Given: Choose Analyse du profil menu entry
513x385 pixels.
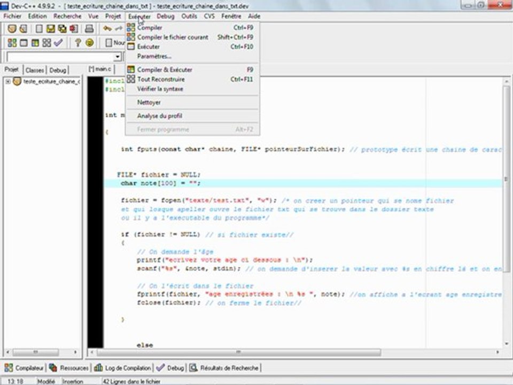Looking at the screenshot, I should [x=192, y=116].
